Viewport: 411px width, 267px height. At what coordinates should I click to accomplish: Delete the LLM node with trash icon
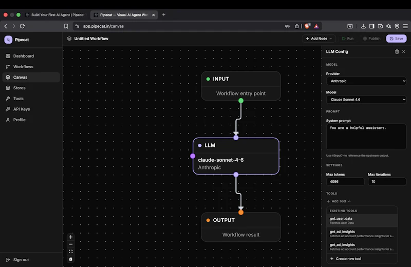tap(397, 52)
